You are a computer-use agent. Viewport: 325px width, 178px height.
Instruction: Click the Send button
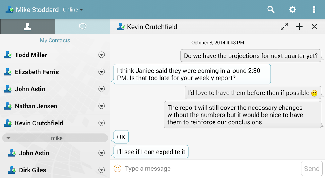tap(312, 169)
